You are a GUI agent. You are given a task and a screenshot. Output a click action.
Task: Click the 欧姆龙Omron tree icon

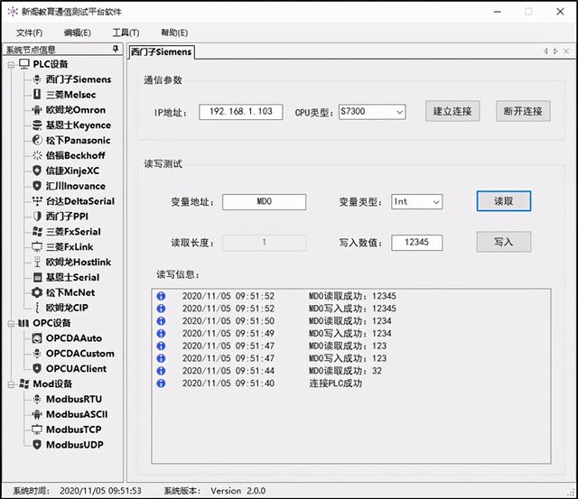tap(36, 110)
